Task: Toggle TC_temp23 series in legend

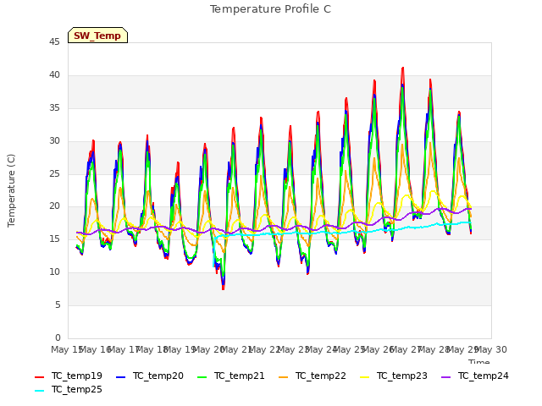Action: (x=393, y=376)
